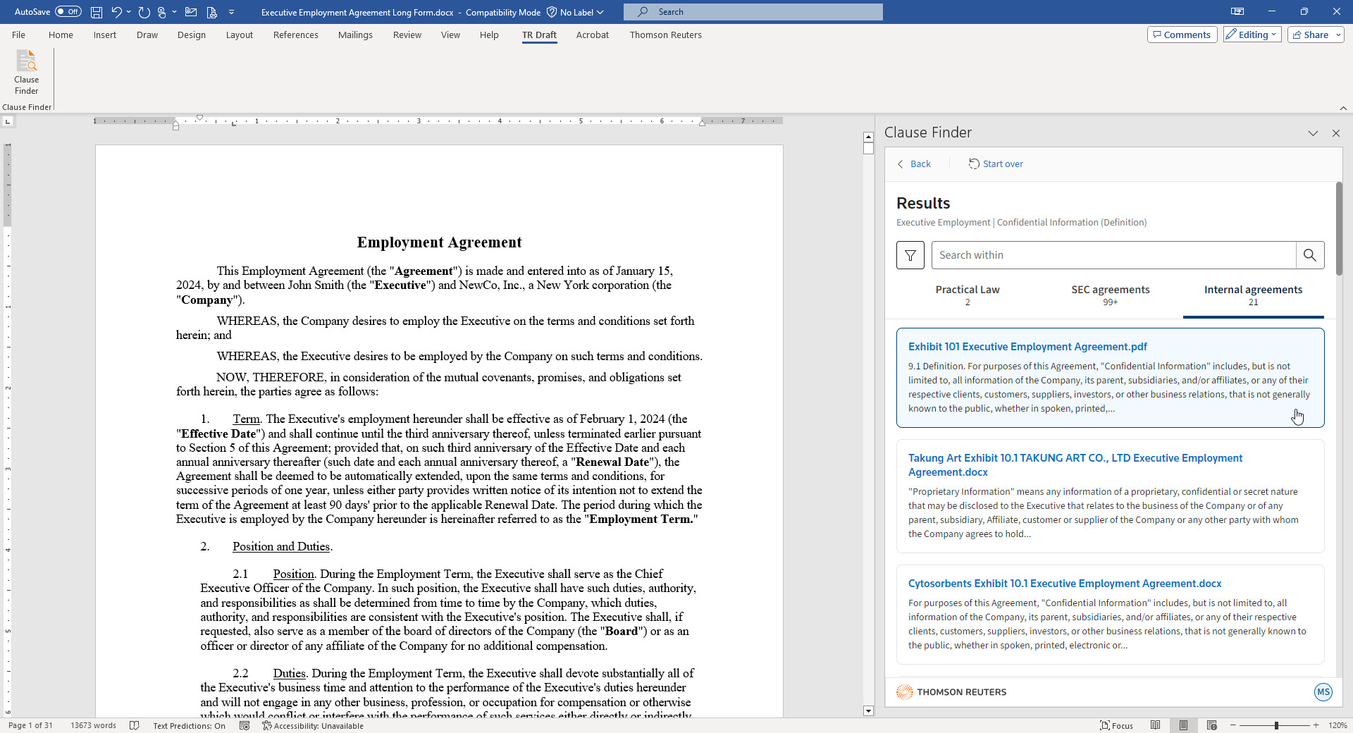Switch to the References ribbon tab
The image size is (1353, 733).
click(295, 35)
